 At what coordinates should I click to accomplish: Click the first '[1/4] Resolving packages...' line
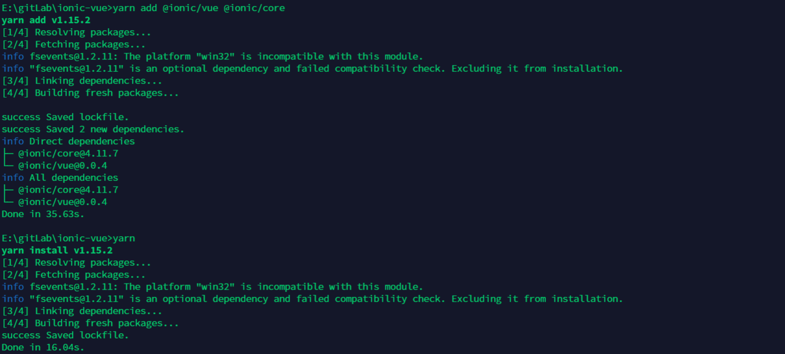[77, 33]
